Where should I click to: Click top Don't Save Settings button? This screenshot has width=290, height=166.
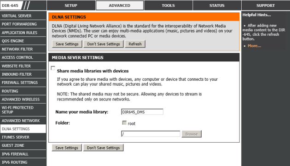coord(104,44)
